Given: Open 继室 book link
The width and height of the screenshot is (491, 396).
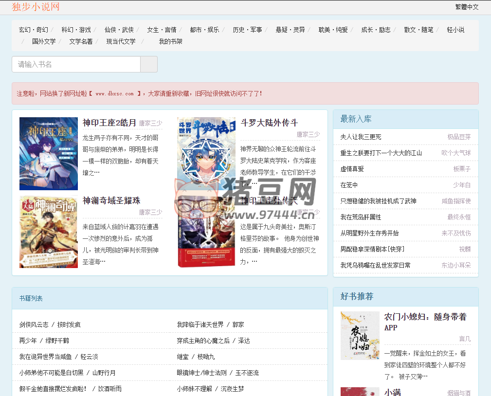Looking at the screenshot, I should pos(182,357).
